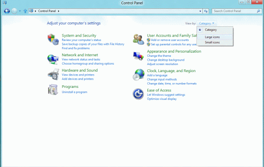Click the greyed Forward navigation button
264x167 pixels.
pyautogui.click(x=15, y=11)
